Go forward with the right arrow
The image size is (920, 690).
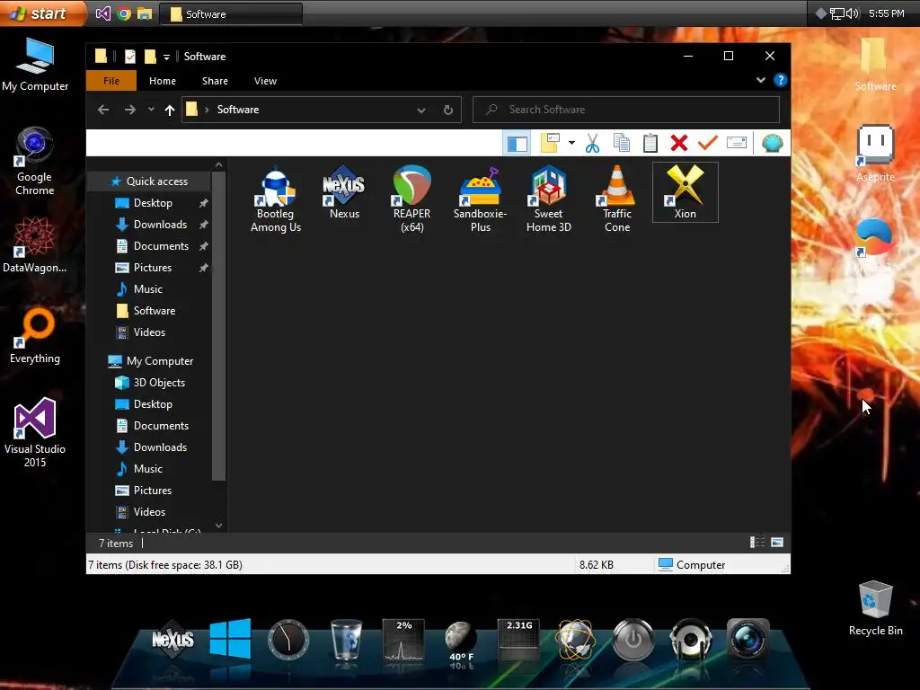pyautogui.click(x=129, y=110)
